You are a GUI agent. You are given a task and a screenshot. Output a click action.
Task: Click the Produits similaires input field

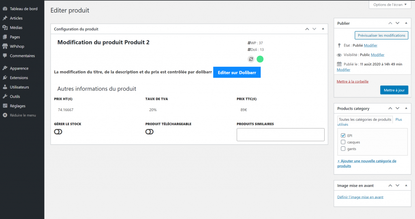click(280, 135)
